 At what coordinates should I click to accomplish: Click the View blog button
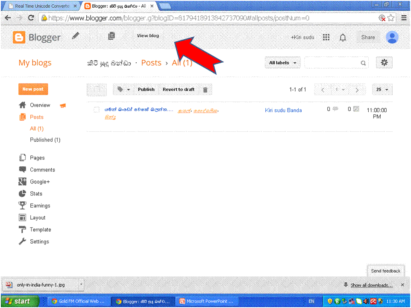click(x=148, y=36)
